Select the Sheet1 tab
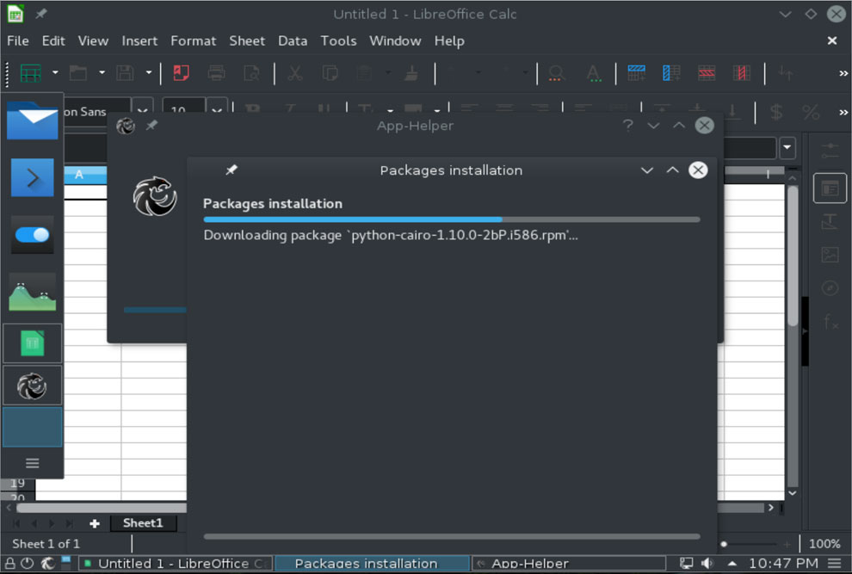The width and height of the screenshot is (852, 574). 143,523
